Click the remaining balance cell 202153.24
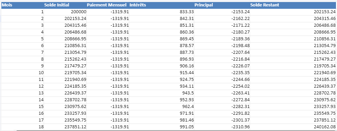The image size is (337, 131). pyautogui.click(x=293, y=12)
